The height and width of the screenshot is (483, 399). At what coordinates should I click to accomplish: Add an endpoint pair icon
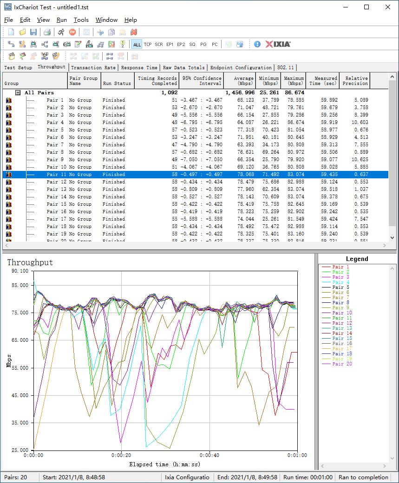click(x=11, y=44)
